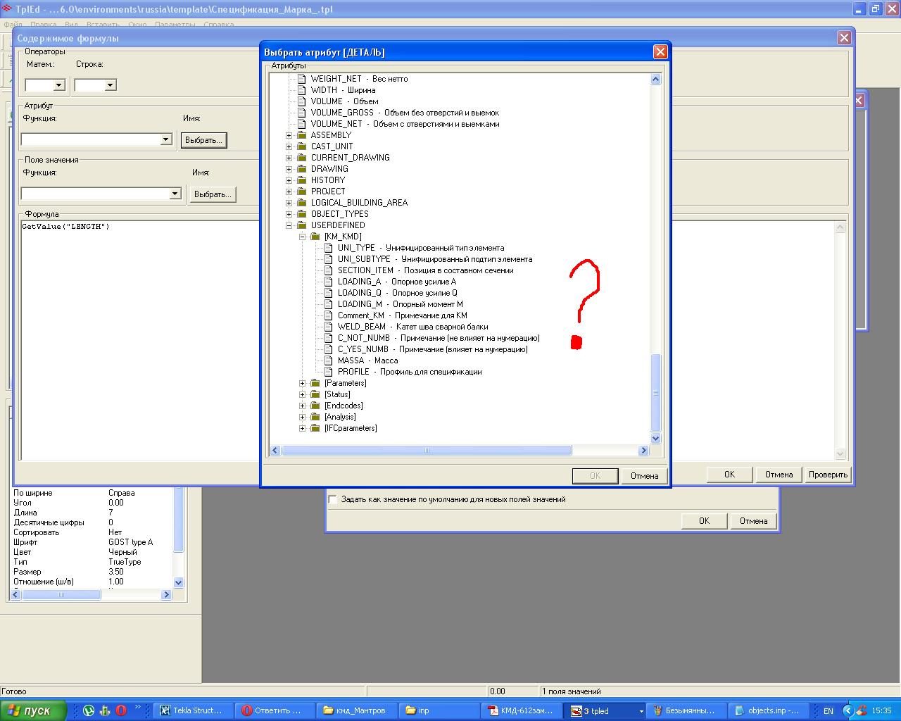Switch to the objects.inp taskbar window
The width and height of the screenshot is (901, 721).
click(x=766, y=710)
